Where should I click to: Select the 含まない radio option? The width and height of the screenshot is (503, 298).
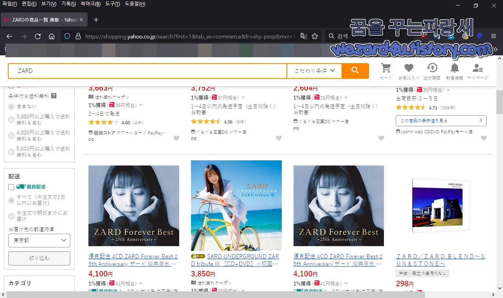pyautogui.click(x=11, y=106)
